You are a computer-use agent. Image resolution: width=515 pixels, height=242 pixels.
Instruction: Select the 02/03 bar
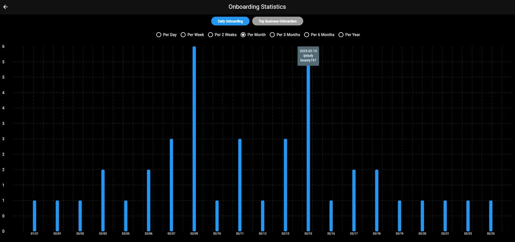[103, 201]
